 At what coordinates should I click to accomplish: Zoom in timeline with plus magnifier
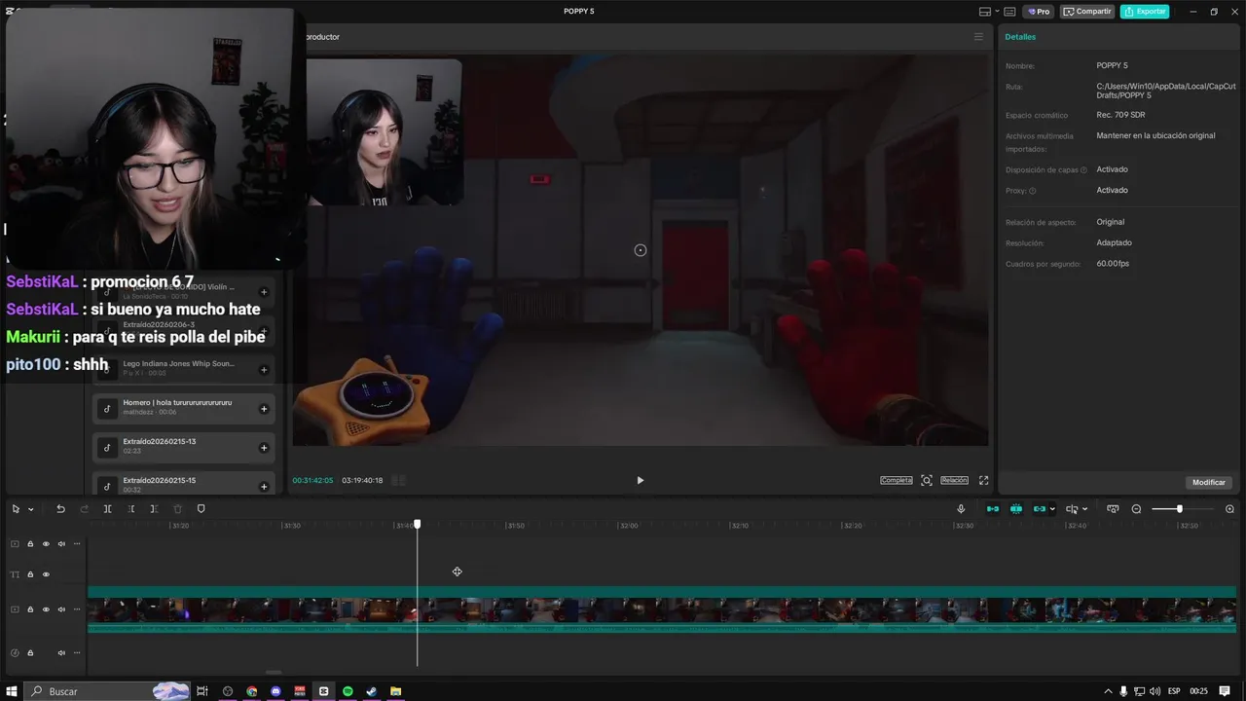pyautogui.click(x=1229, y=509)
